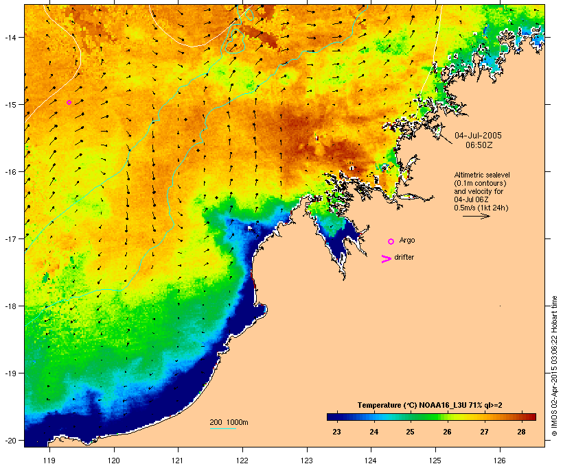Click the latitude axis label "-18"
Image resolution: width=563 pixels, height=466 pixels.
[x=10, y=306]
